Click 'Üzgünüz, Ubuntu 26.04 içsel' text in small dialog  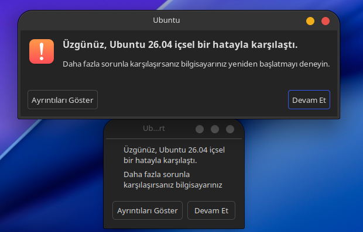174,150
